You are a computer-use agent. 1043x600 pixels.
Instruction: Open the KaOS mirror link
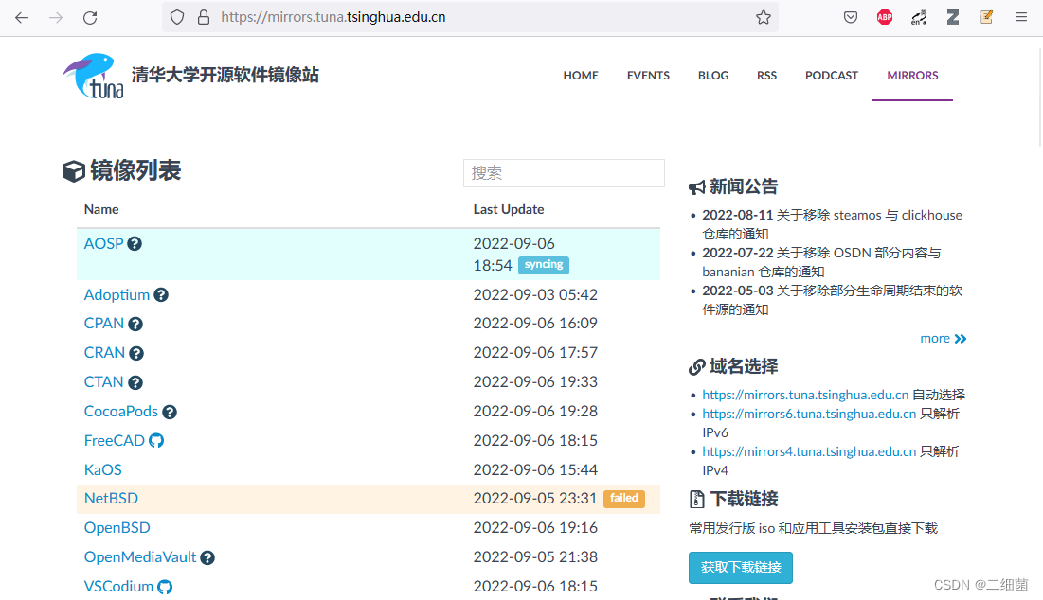pyautogui.click(x=102, y=469)
